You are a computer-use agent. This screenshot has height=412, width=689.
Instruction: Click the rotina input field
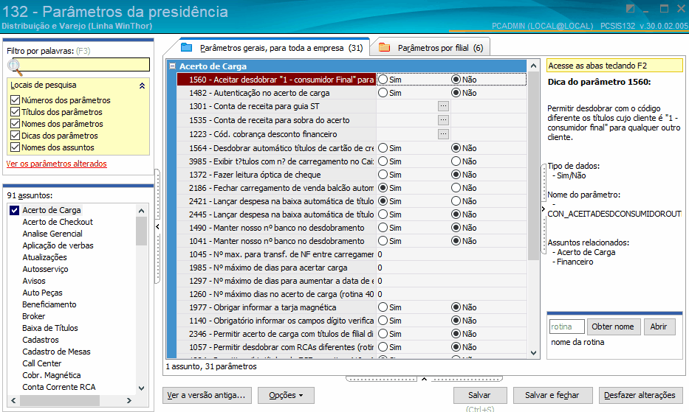[x=567, y=327]
